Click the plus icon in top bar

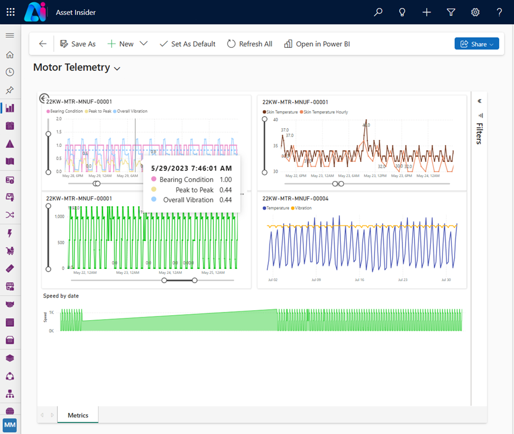427,12
